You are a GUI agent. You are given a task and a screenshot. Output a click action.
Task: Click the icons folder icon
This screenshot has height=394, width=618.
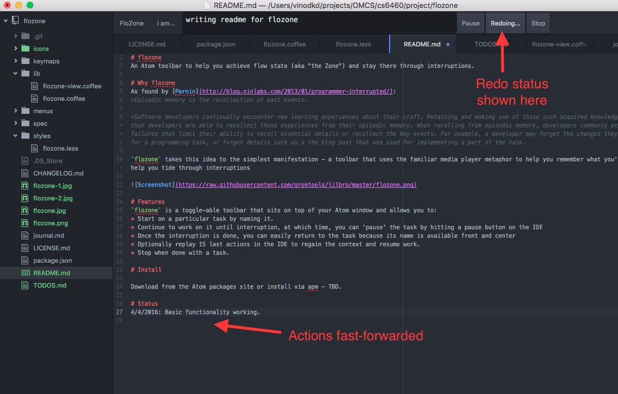coord(25,49)
